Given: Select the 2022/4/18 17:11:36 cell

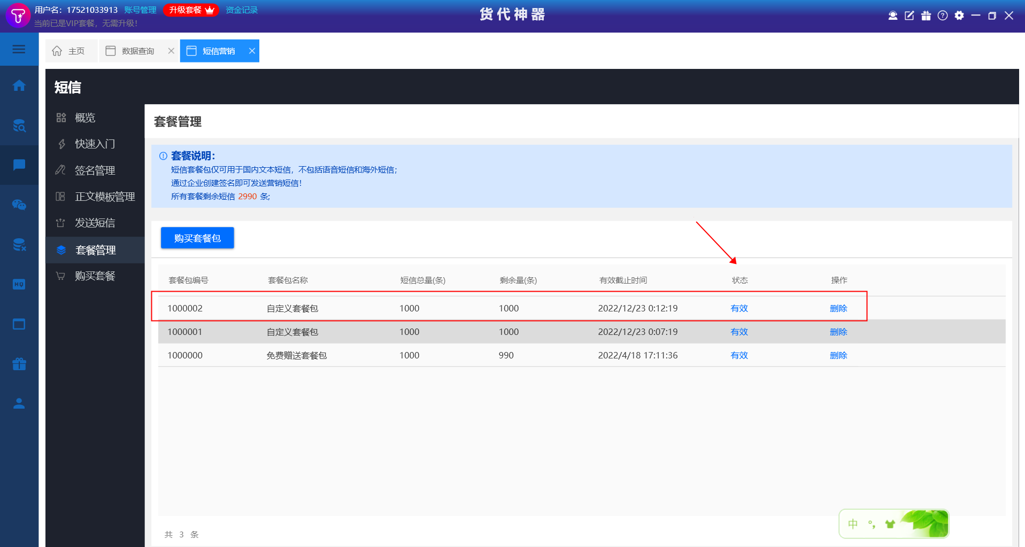Looking at the screenshot, I should (637, 355).
